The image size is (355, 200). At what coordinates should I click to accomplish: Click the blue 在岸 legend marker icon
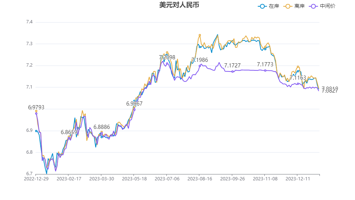click(x=263, y=6)
